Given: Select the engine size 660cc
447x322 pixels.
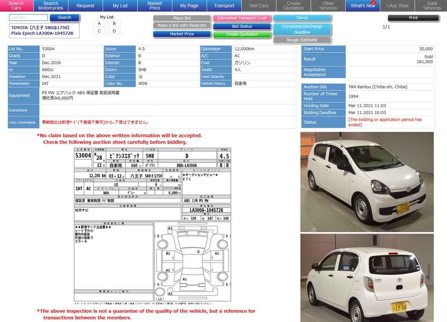Looking at the screenshot, I should [x=48, y=70].
